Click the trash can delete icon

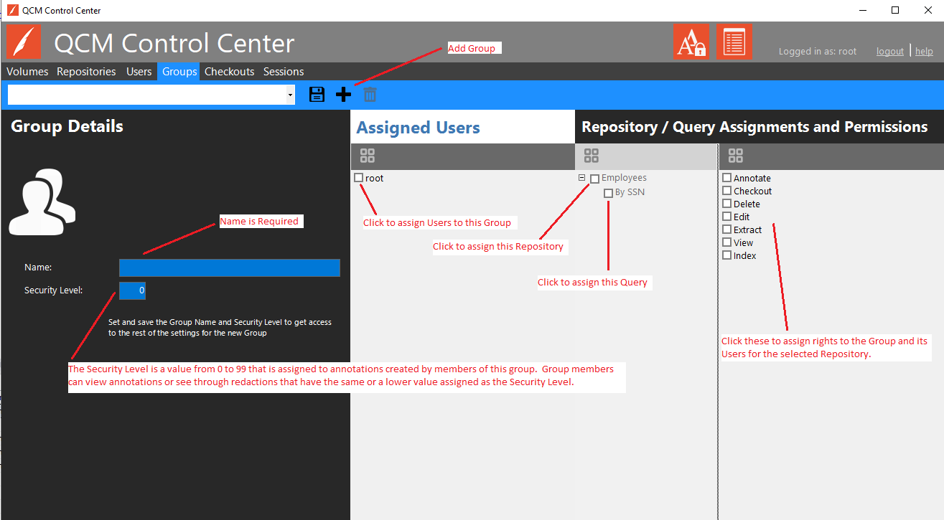[370, 94]
